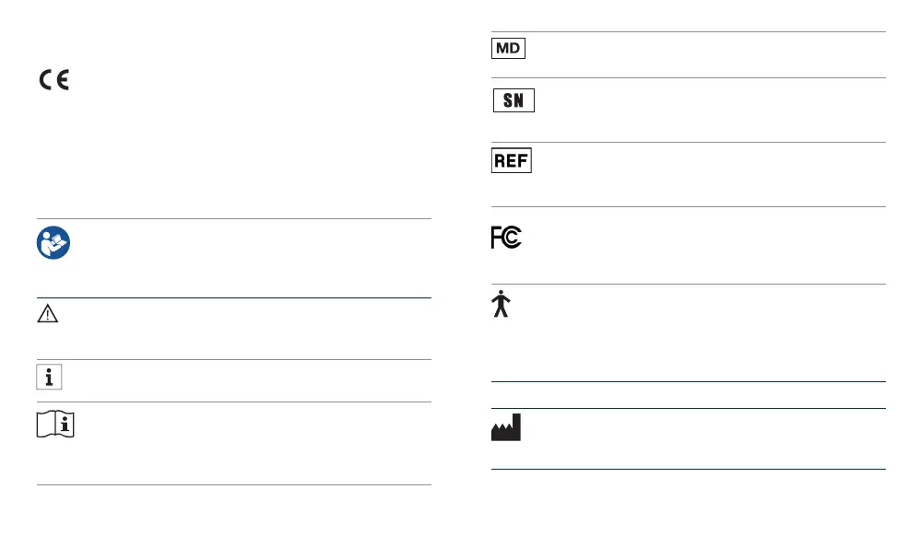The image size is (909, 559).
Task: Click the CE conformity mark
Action: (53, 80)
